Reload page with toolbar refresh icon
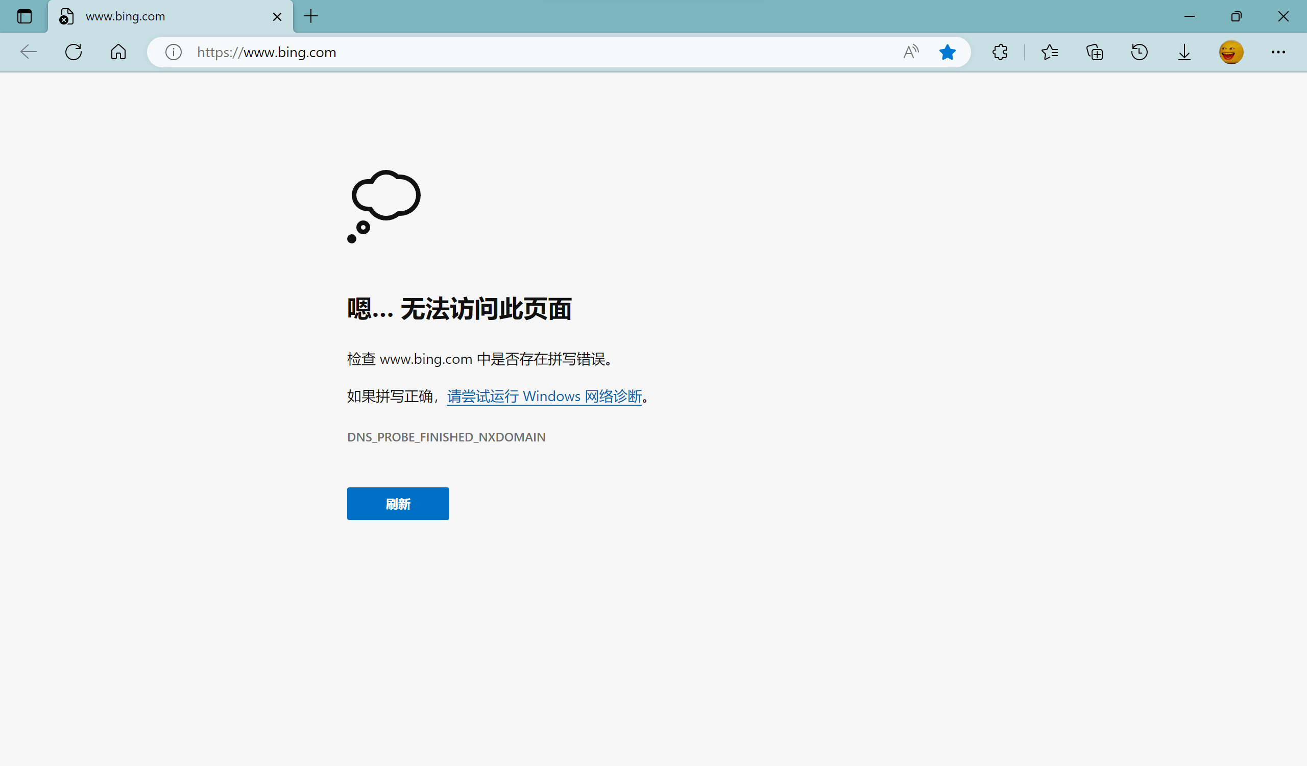This screenshot has width=1307, height=766. point(73,52)
